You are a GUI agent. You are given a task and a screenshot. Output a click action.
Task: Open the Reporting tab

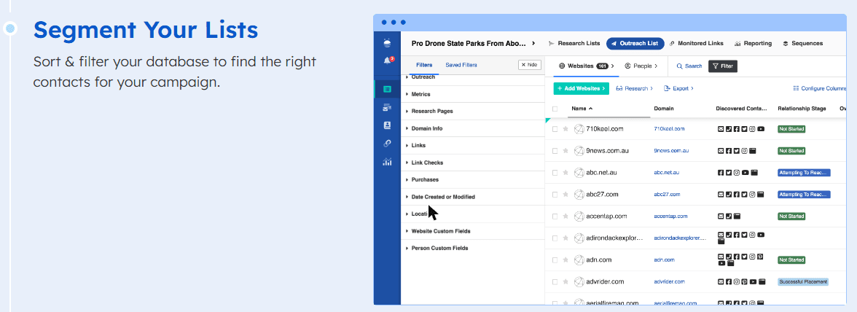754,43
